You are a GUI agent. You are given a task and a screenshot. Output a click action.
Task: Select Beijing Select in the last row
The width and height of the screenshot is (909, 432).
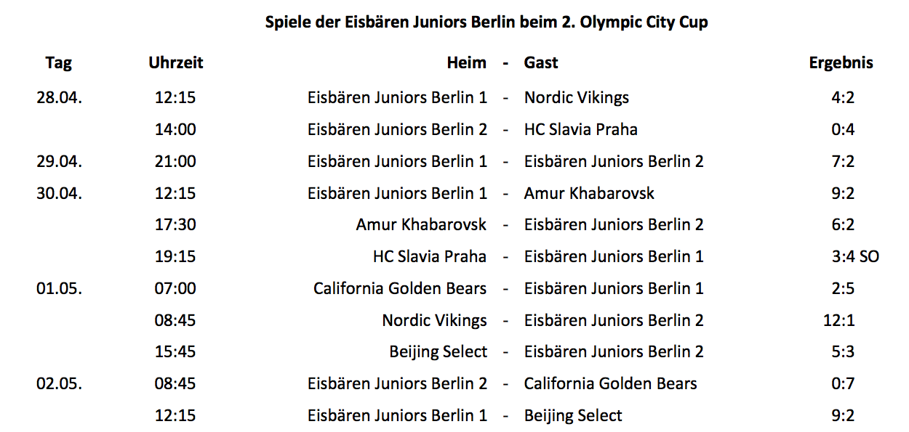tap(573, 415)
